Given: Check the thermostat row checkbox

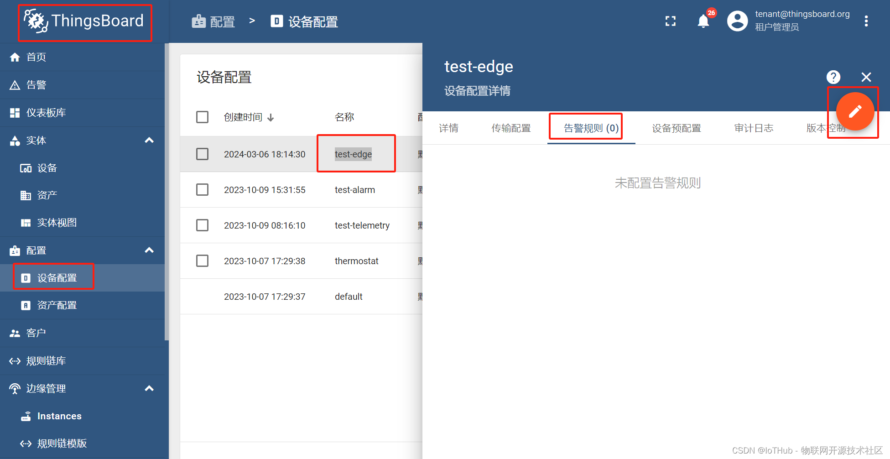Looking at the screenshot, I should tap(202, 261).
